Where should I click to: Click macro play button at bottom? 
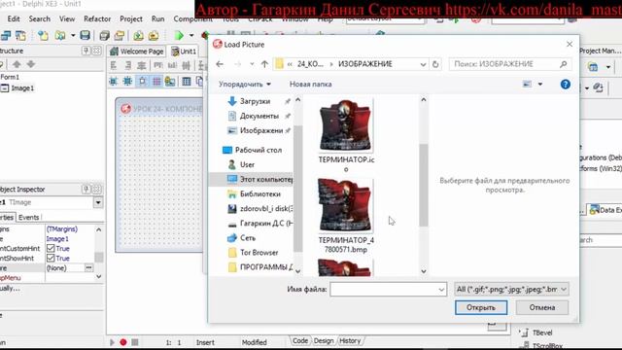click(x=112, y=342)
